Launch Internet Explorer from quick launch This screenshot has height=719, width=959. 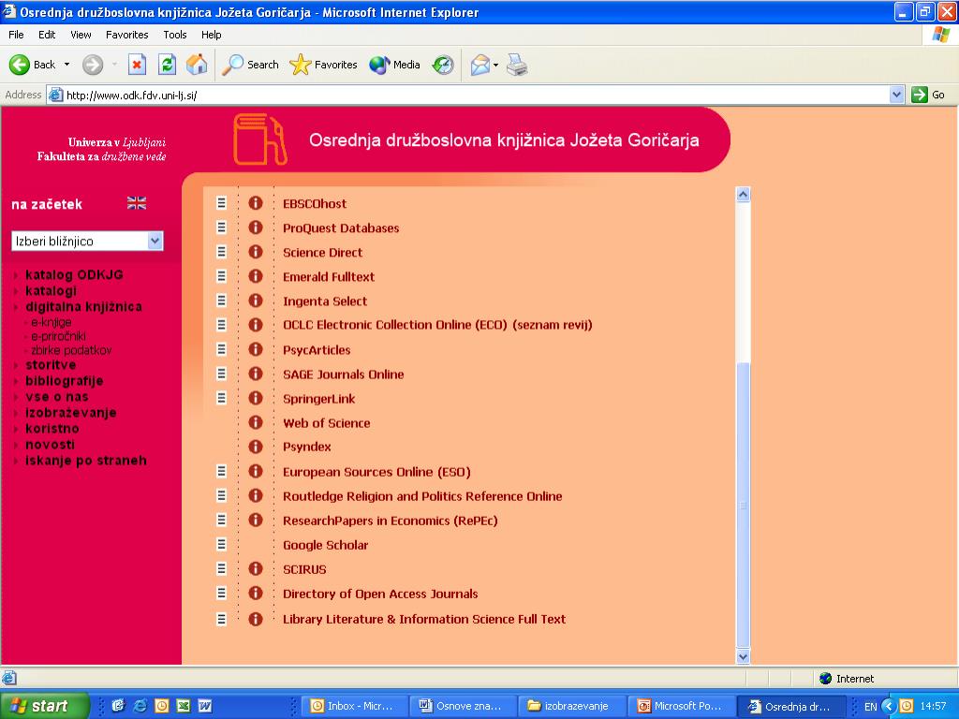coord(140,706)
